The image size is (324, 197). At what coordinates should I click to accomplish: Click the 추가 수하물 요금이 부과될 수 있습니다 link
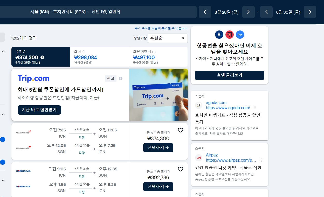coord(161,28)
